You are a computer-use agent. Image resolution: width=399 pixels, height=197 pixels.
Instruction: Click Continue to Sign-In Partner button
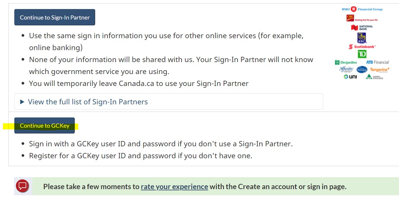tap(55, 17)
